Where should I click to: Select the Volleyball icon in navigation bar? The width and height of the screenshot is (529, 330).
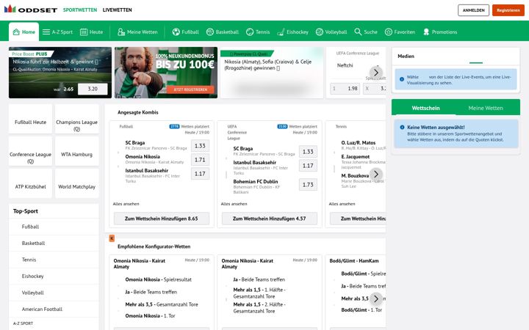[x=319, y=32]
